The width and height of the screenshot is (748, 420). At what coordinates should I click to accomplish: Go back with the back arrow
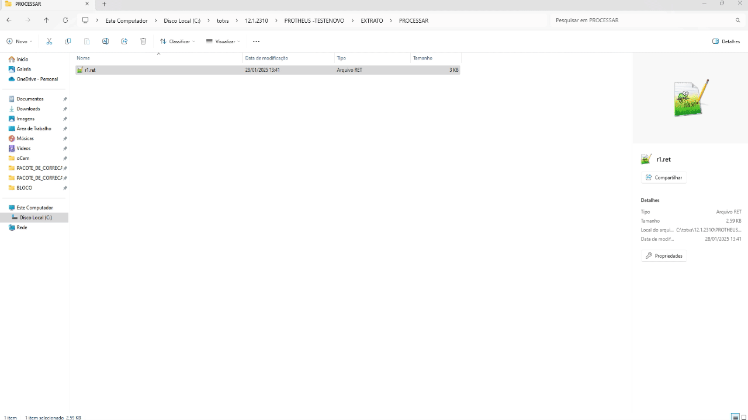9,20
